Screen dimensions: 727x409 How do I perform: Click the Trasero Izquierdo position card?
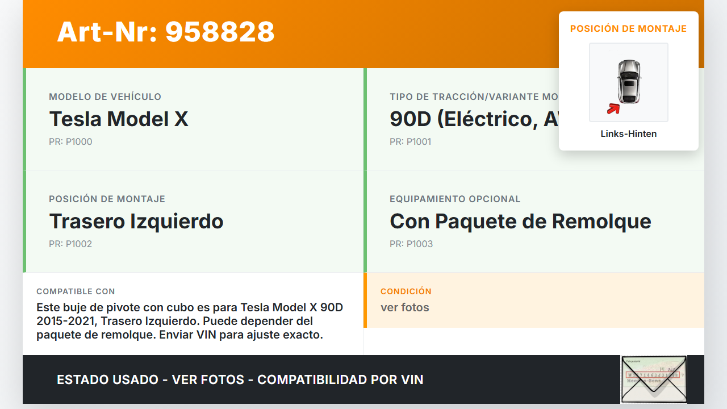coord(193,222)
